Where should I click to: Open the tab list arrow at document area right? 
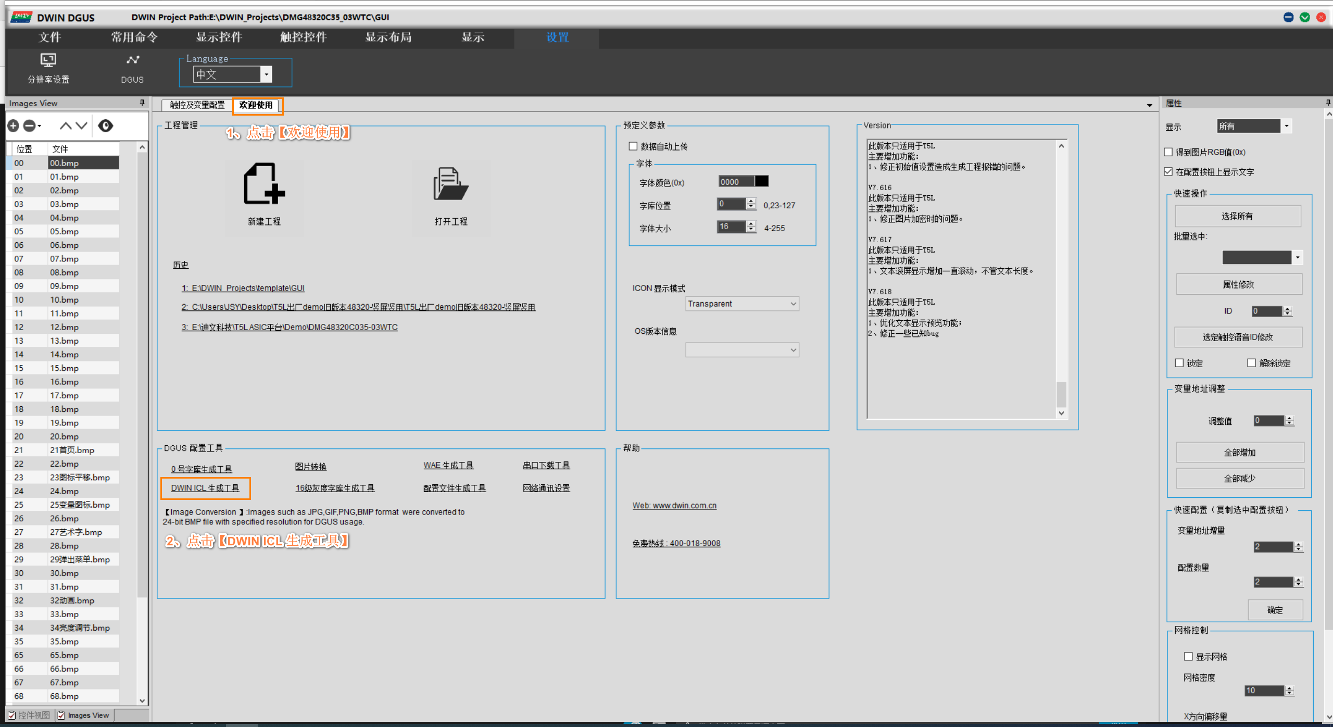coord(1150,106)
